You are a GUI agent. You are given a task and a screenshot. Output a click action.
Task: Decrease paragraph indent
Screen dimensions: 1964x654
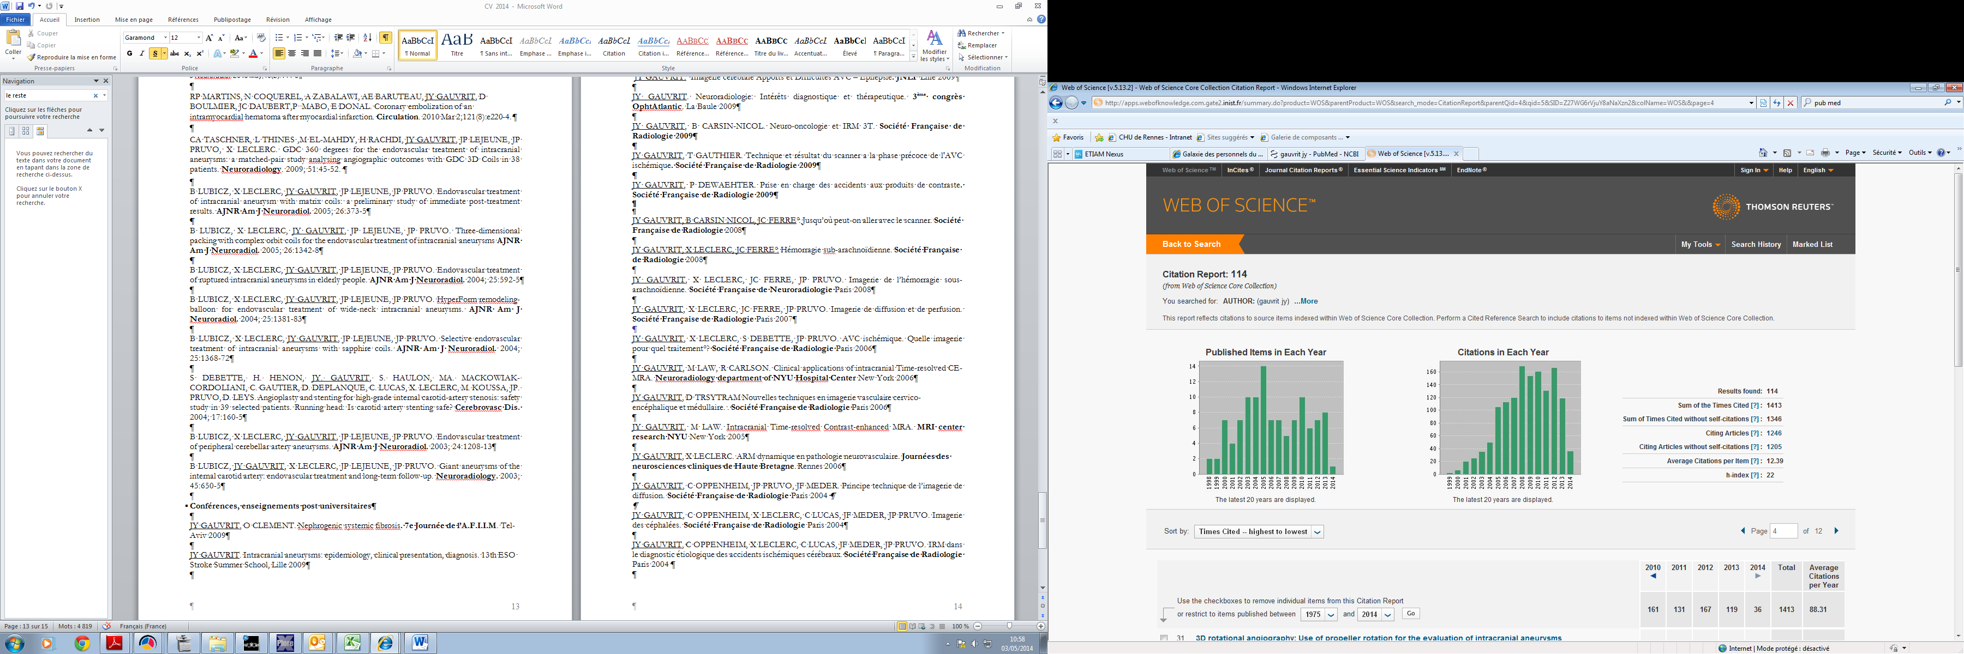coord(338,37)
